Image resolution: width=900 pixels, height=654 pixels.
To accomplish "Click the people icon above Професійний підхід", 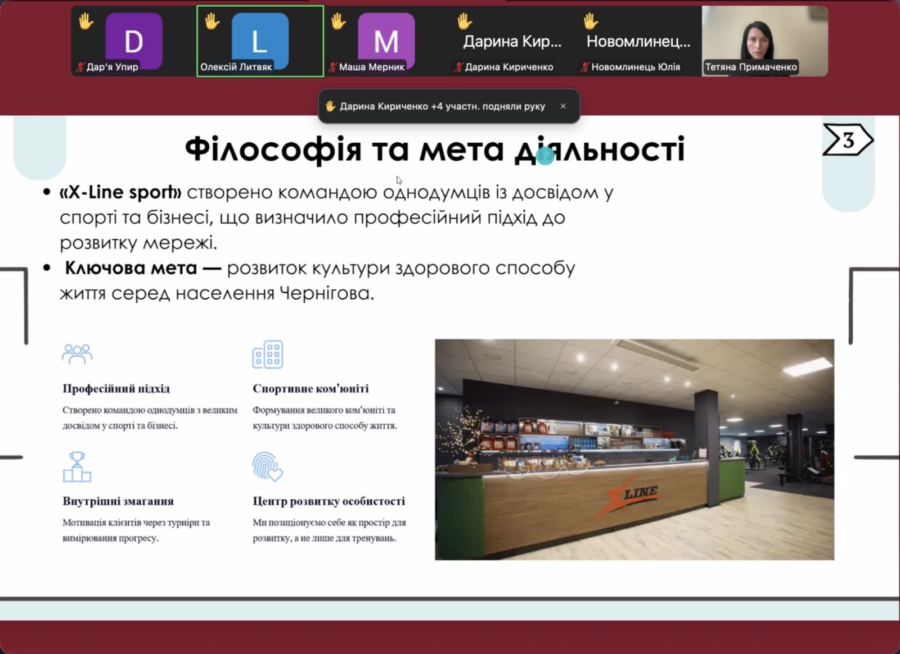I will [77, 355].
